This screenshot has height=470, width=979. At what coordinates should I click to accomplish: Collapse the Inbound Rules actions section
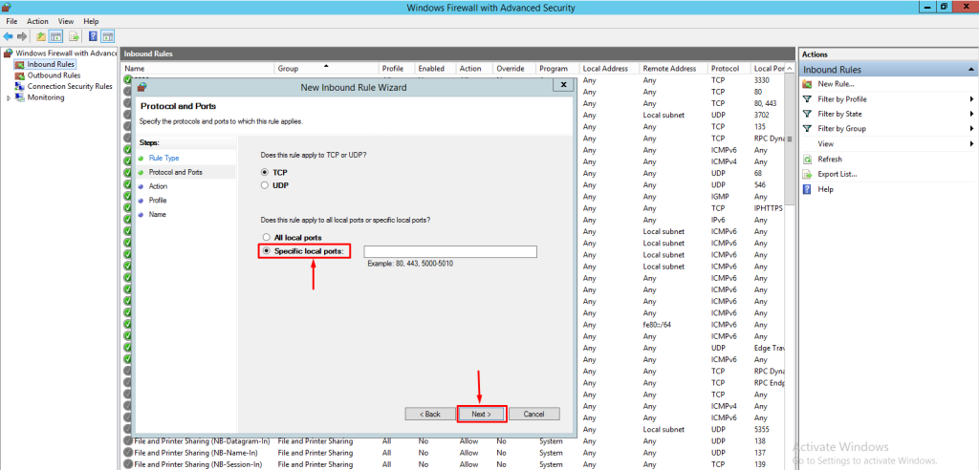tap(971, 70)
